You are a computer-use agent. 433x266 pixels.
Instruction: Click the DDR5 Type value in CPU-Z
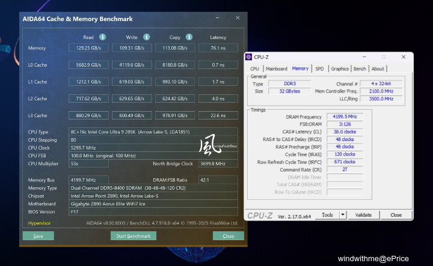click(x=290, y=83)
